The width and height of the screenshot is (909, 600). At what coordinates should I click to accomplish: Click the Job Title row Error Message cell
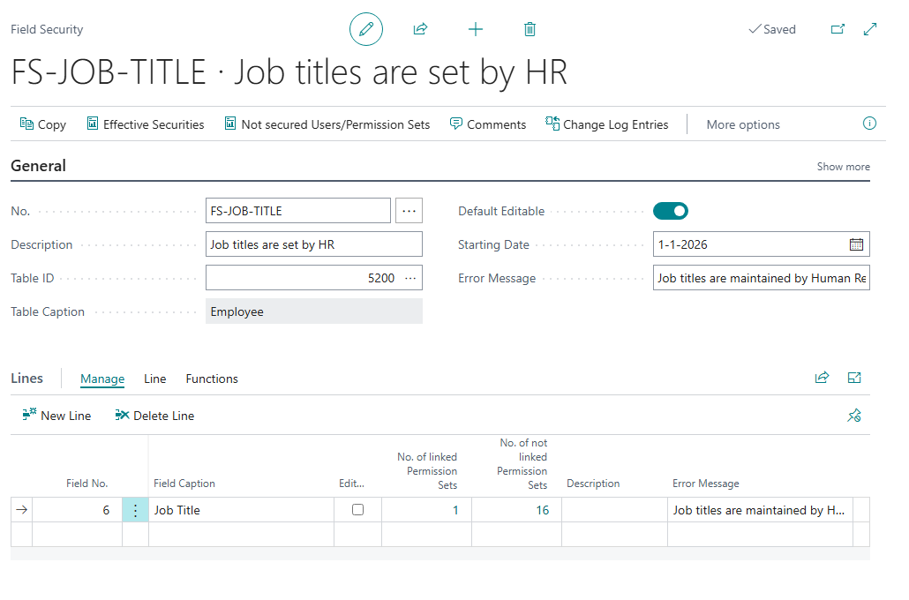click(x=760, y=510)
